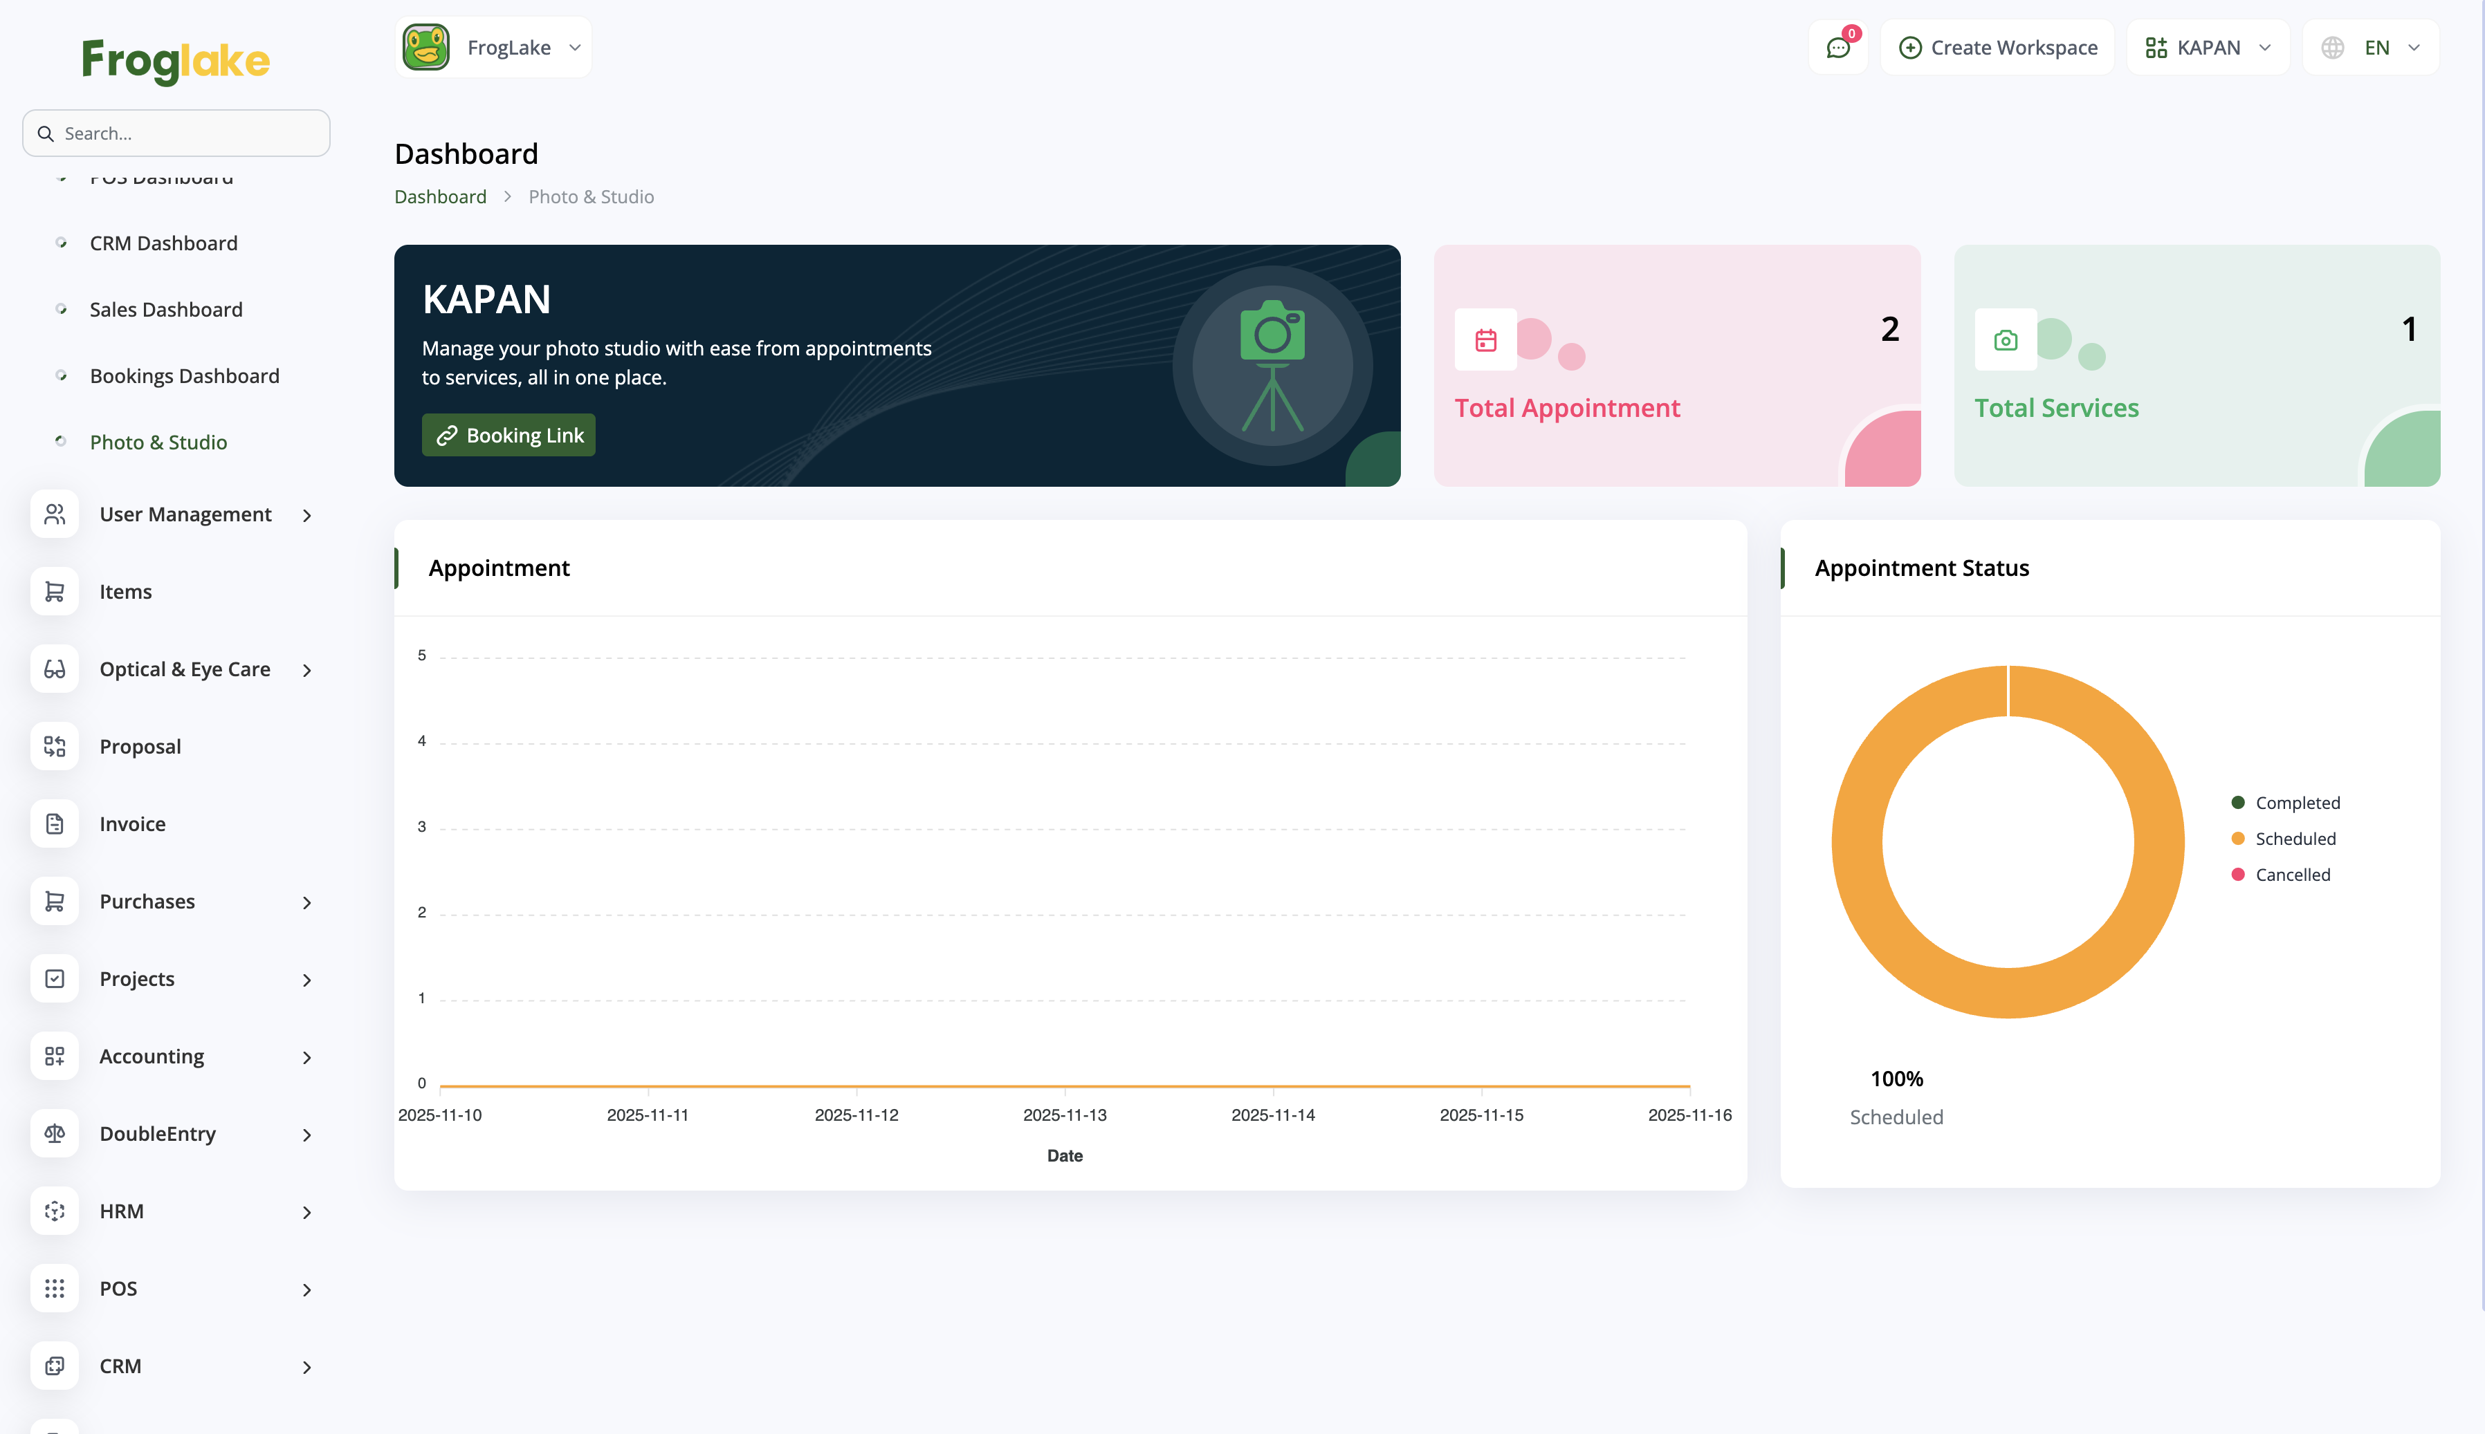Toggle Scheduled series in status legend
Image resolution: width=2485 pixels, height=1434 pixels.
coord(2294,839)
